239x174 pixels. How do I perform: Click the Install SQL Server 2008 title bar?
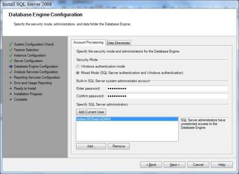coord(119,4)
